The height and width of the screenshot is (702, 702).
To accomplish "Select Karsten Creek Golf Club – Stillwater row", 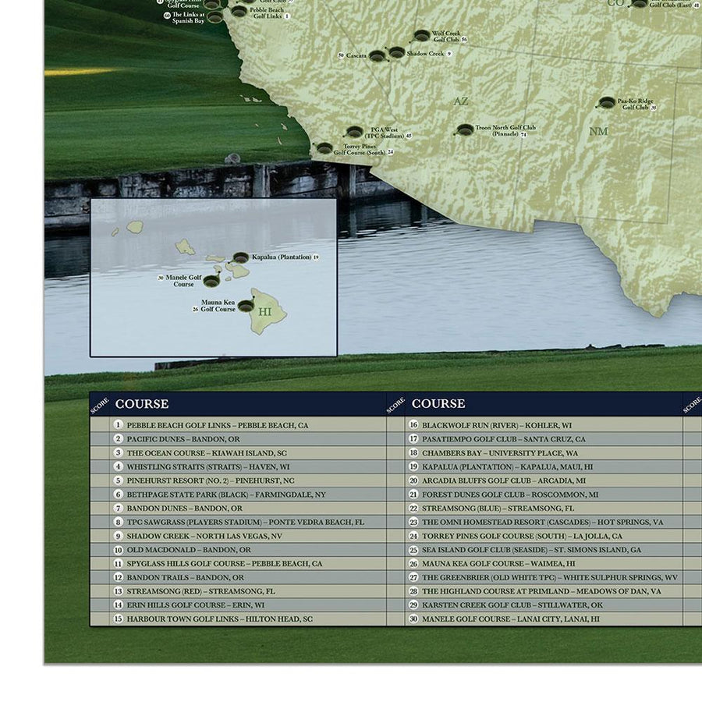I will point(535,604).
